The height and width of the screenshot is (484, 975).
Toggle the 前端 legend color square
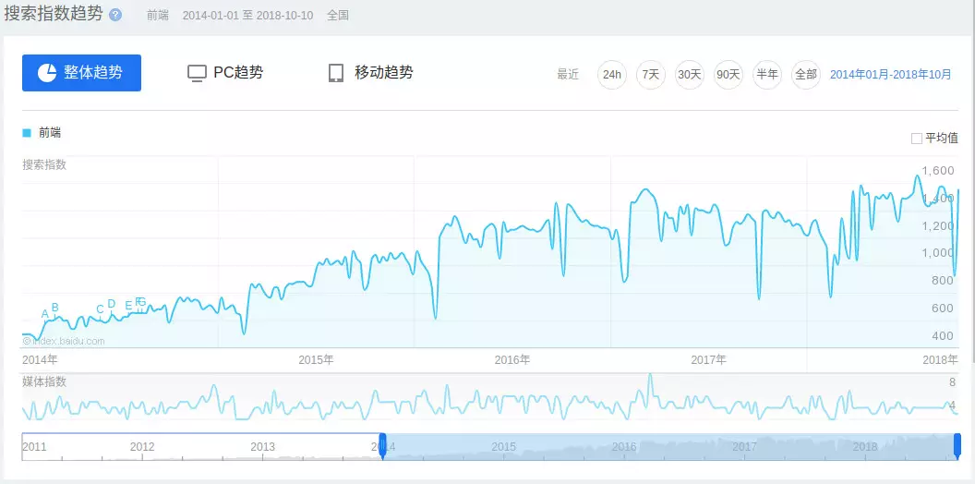point(27,133)
